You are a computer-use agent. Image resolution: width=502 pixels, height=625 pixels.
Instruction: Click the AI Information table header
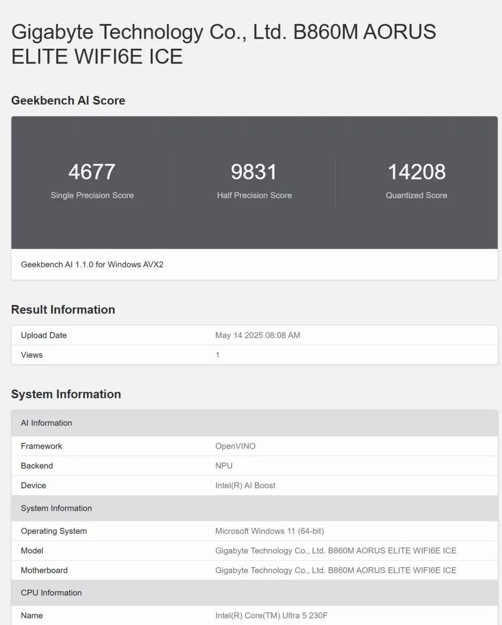(254, 423)
